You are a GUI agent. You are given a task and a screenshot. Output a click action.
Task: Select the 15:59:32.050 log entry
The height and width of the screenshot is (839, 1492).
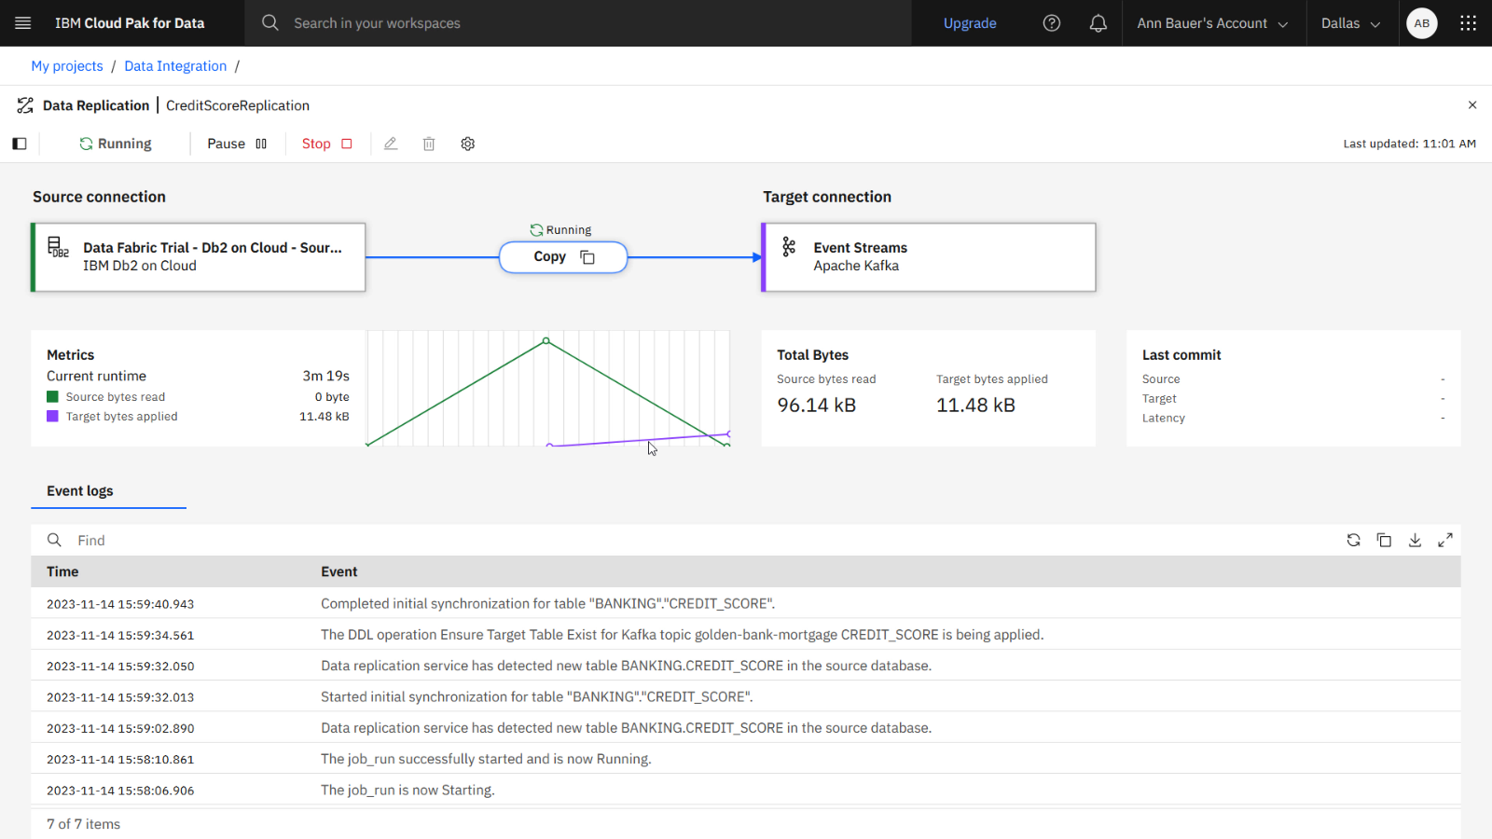pos(746,666)
